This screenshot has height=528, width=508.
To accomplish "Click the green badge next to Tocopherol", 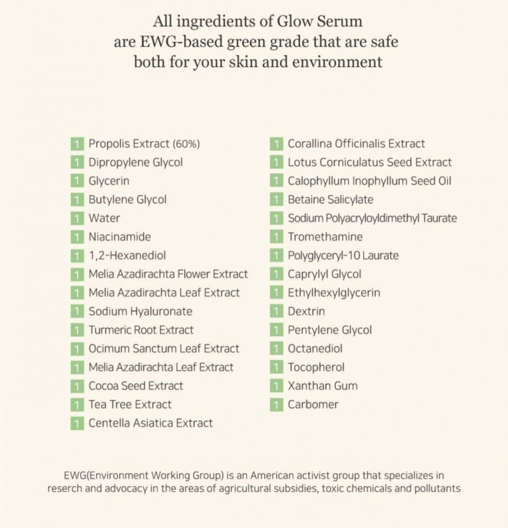I will point(276,367).
